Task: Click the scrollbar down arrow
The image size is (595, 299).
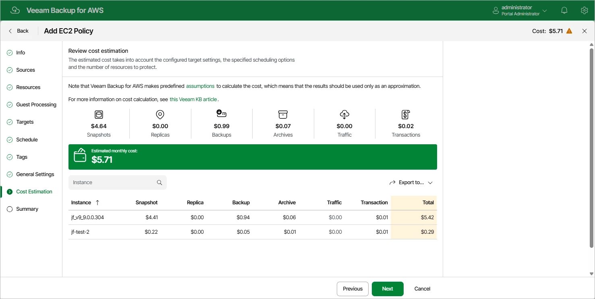Action: (591, 274)
